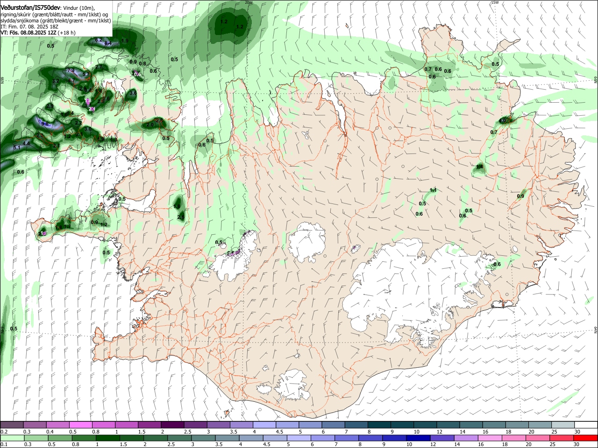Select the red swatch after 25 in rain legend

tap(562, 438)
